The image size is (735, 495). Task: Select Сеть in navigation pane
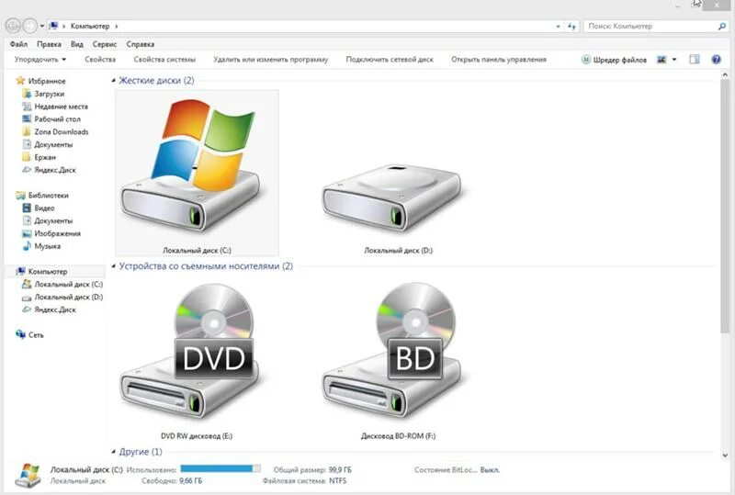[x=29, y=334]
